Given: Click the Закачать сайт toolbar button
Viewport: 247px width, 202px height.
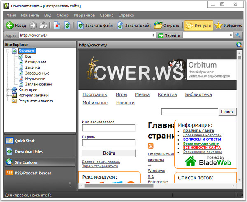Looking at the screenshot, I should 134,25.
